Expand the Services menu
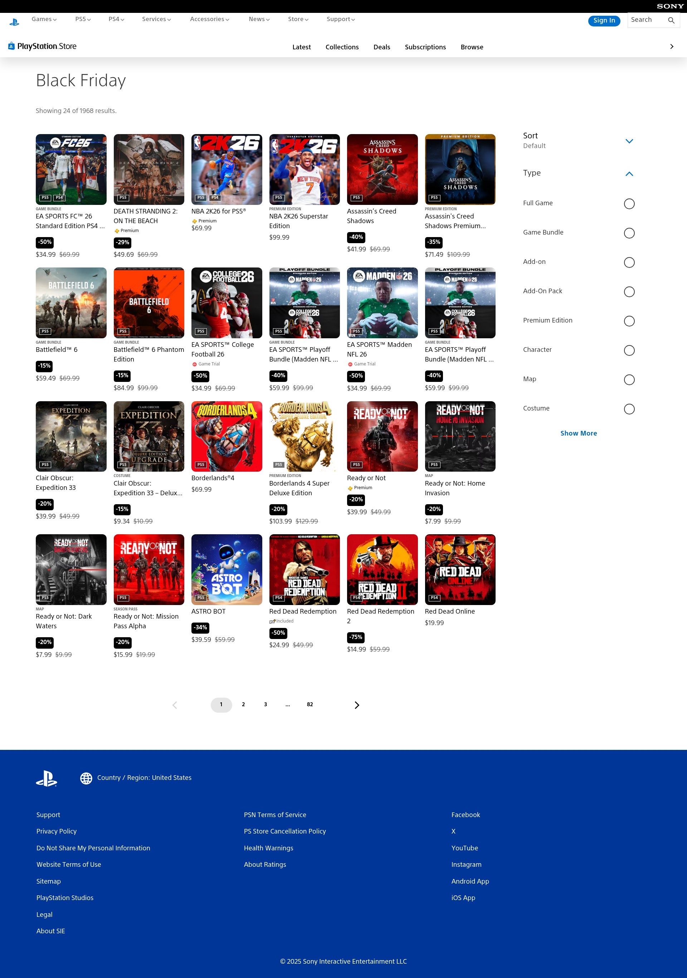The height and width of the screenshot is (978, 687). [156, 19]
